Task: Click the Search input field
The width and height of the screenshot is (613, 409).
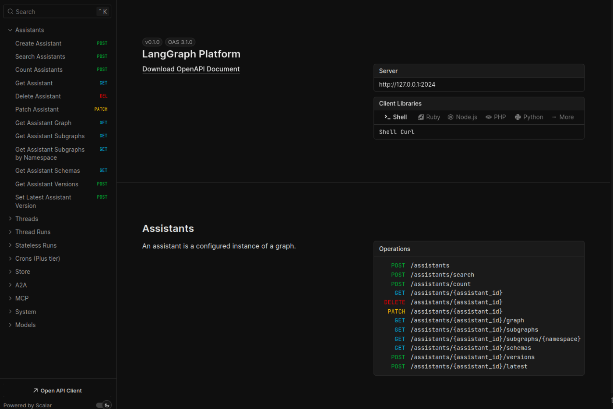Action: (x=57, y=12)
